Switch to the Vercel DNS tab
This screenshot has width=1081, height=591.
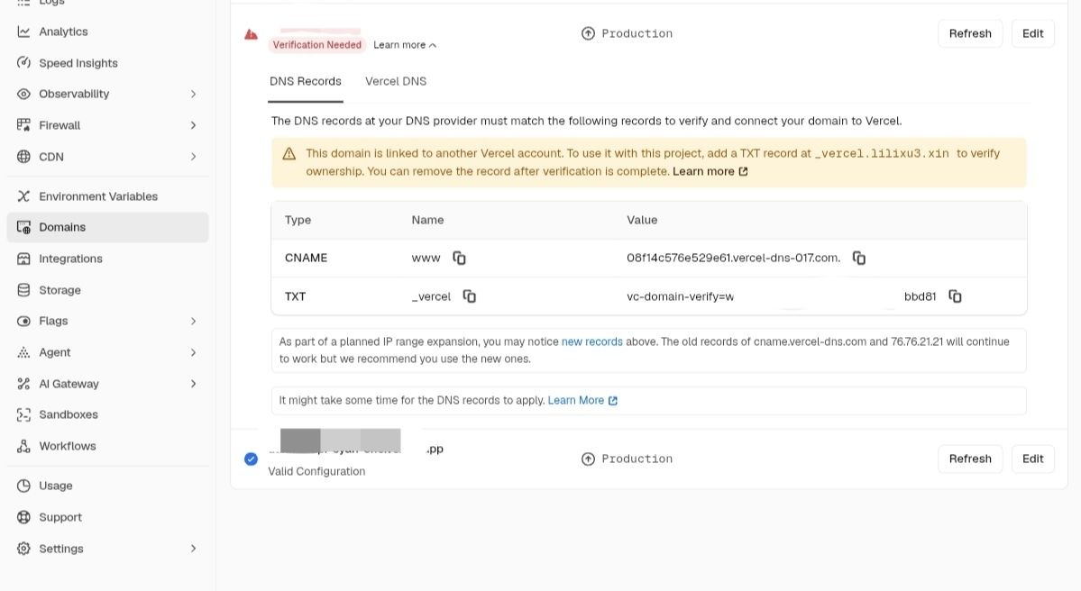point(396,81)
